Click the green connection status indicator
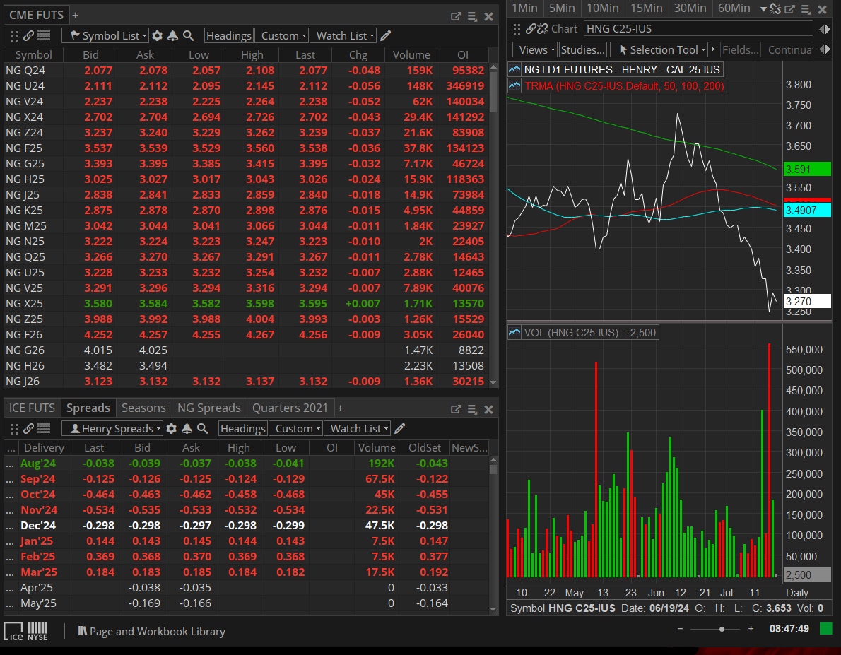Viewport: 841px width, 655px height. click(x=826, y=629)
